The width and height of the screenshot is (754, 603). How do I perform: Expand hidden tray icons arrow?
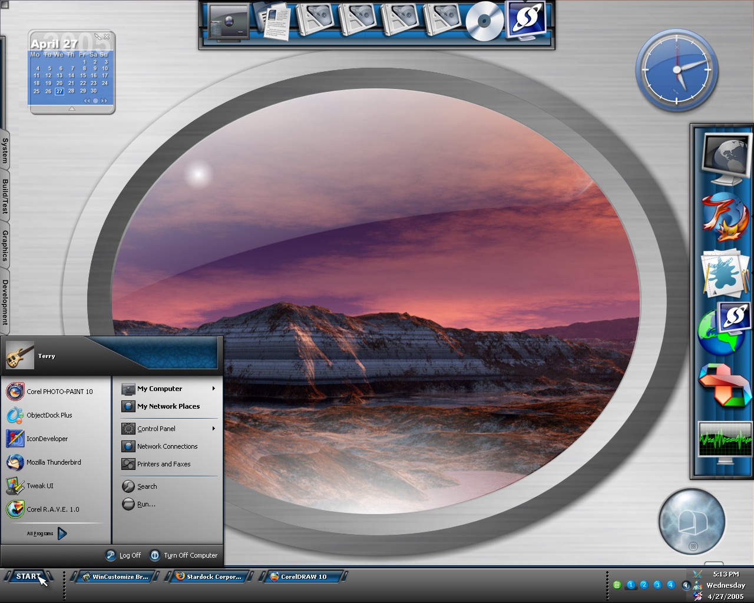pos(686,585)
